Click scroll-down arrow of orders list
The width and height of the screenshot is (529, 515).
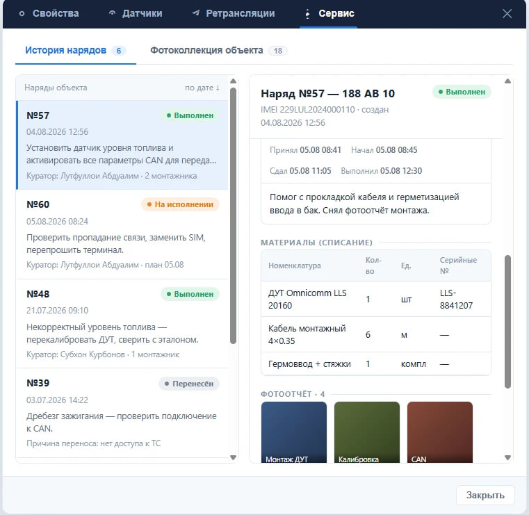(x=233, y=458)
